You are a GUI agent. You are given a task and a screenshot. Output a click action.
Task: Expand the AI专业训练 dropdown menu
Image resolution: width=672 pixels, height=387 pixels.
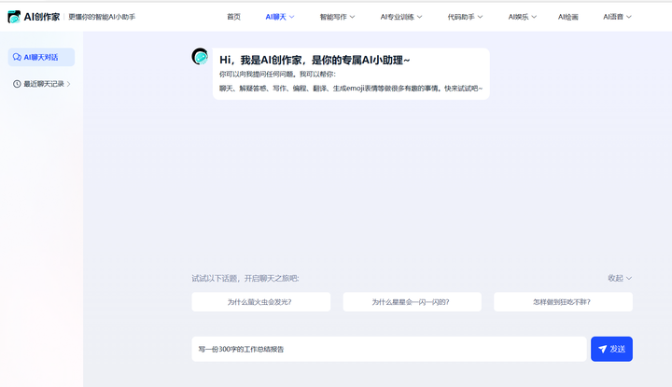(401, 17)
